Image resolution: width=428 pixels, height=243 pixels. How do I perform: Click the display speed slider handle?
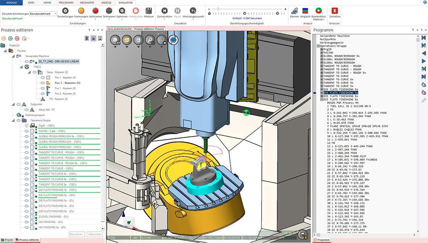[217, 8]
